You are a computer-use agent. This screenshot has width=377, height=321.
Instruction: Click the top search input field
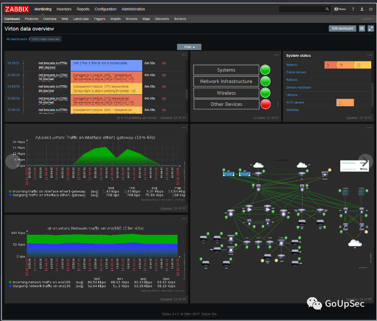(302, 9)
